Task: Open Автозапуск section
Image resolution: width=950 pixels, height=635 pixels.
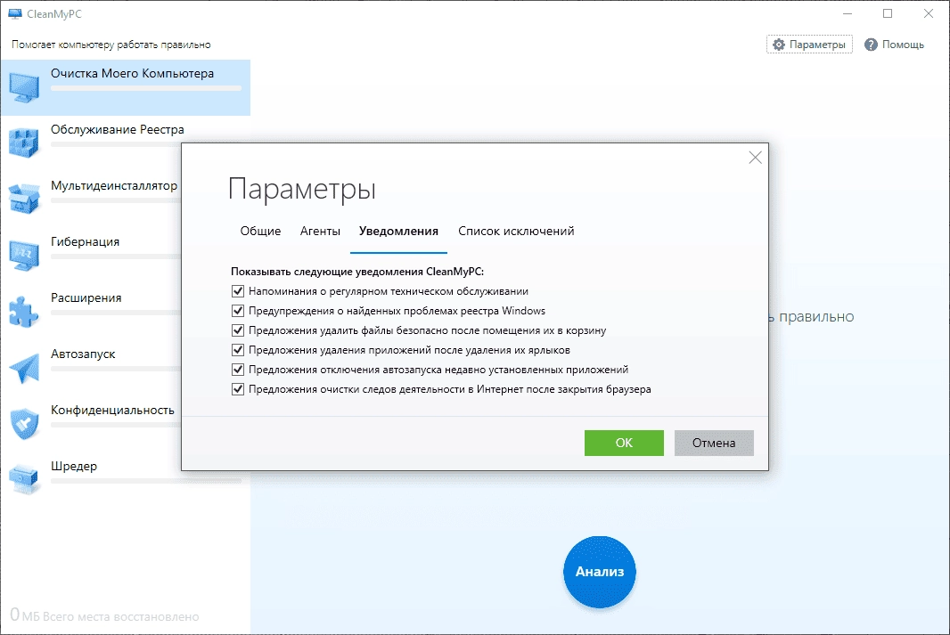Action: click(x=83, y=354)
